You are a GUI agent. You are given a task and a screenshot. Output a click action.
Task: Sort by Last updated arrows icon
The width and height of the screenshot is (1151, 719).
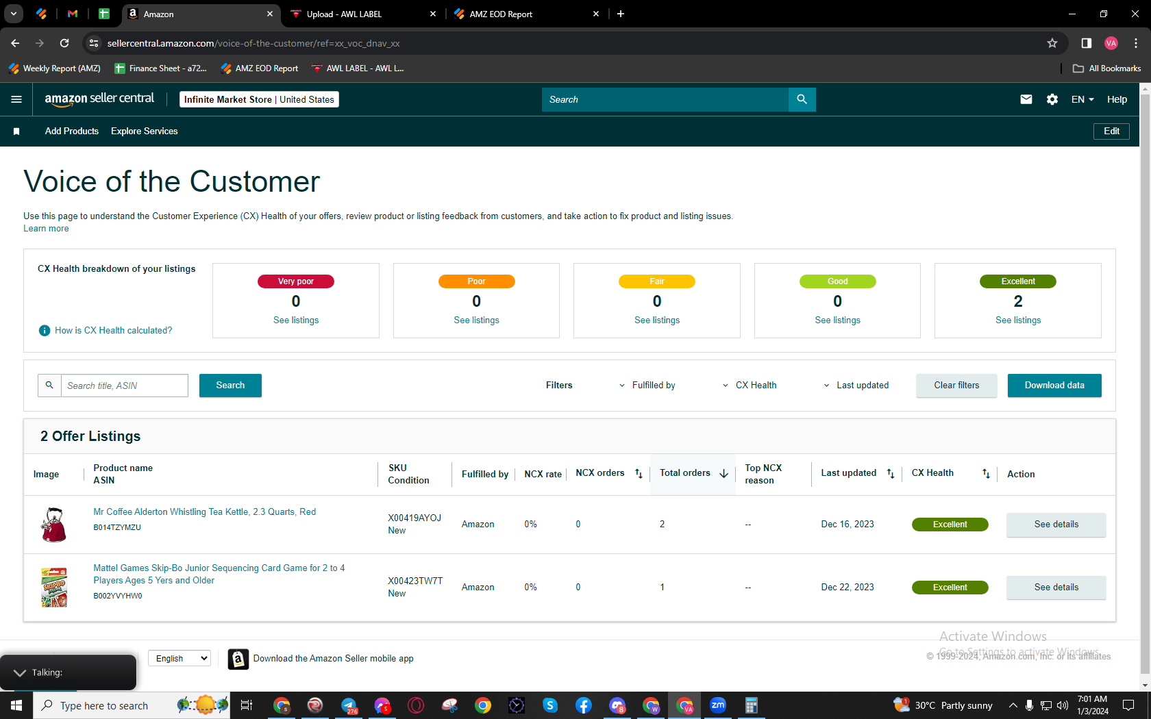point(891,473)
